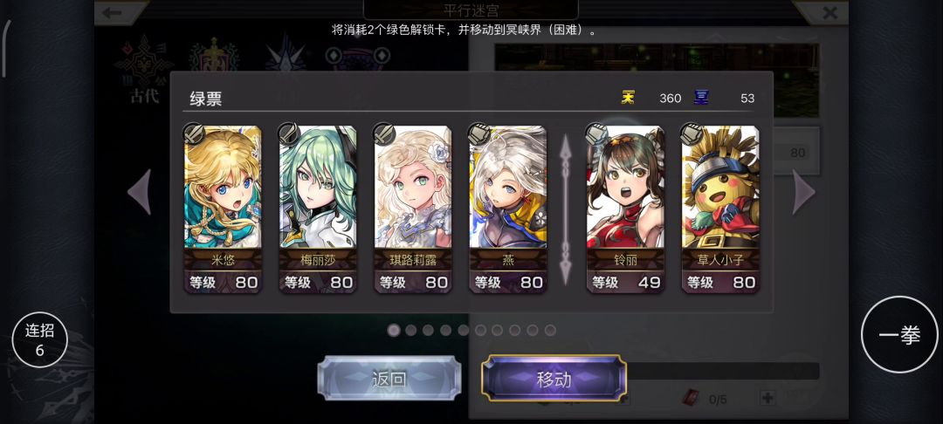Select the last party page dot
The height and width of the screenshot is (424, 943).
tap(550, 330)
